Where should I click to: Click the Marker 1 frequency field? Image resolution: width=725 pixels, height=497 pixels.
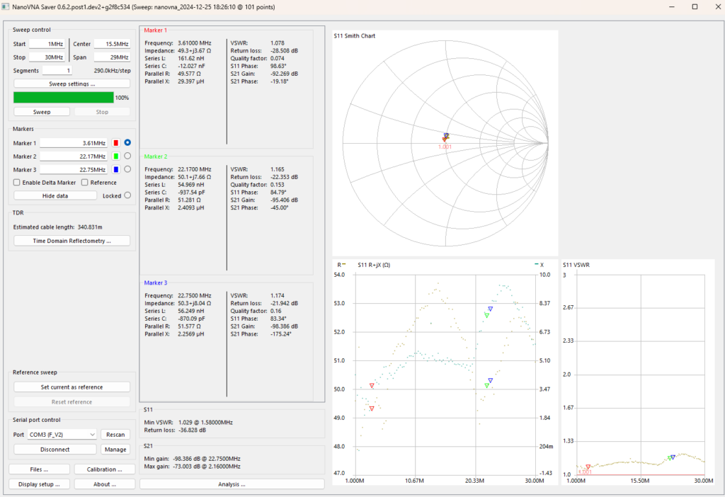tap(73, 143)
